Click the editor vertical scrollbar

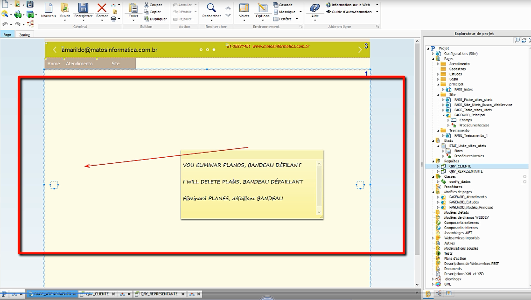pyautogui.click(x=417, y=149)
